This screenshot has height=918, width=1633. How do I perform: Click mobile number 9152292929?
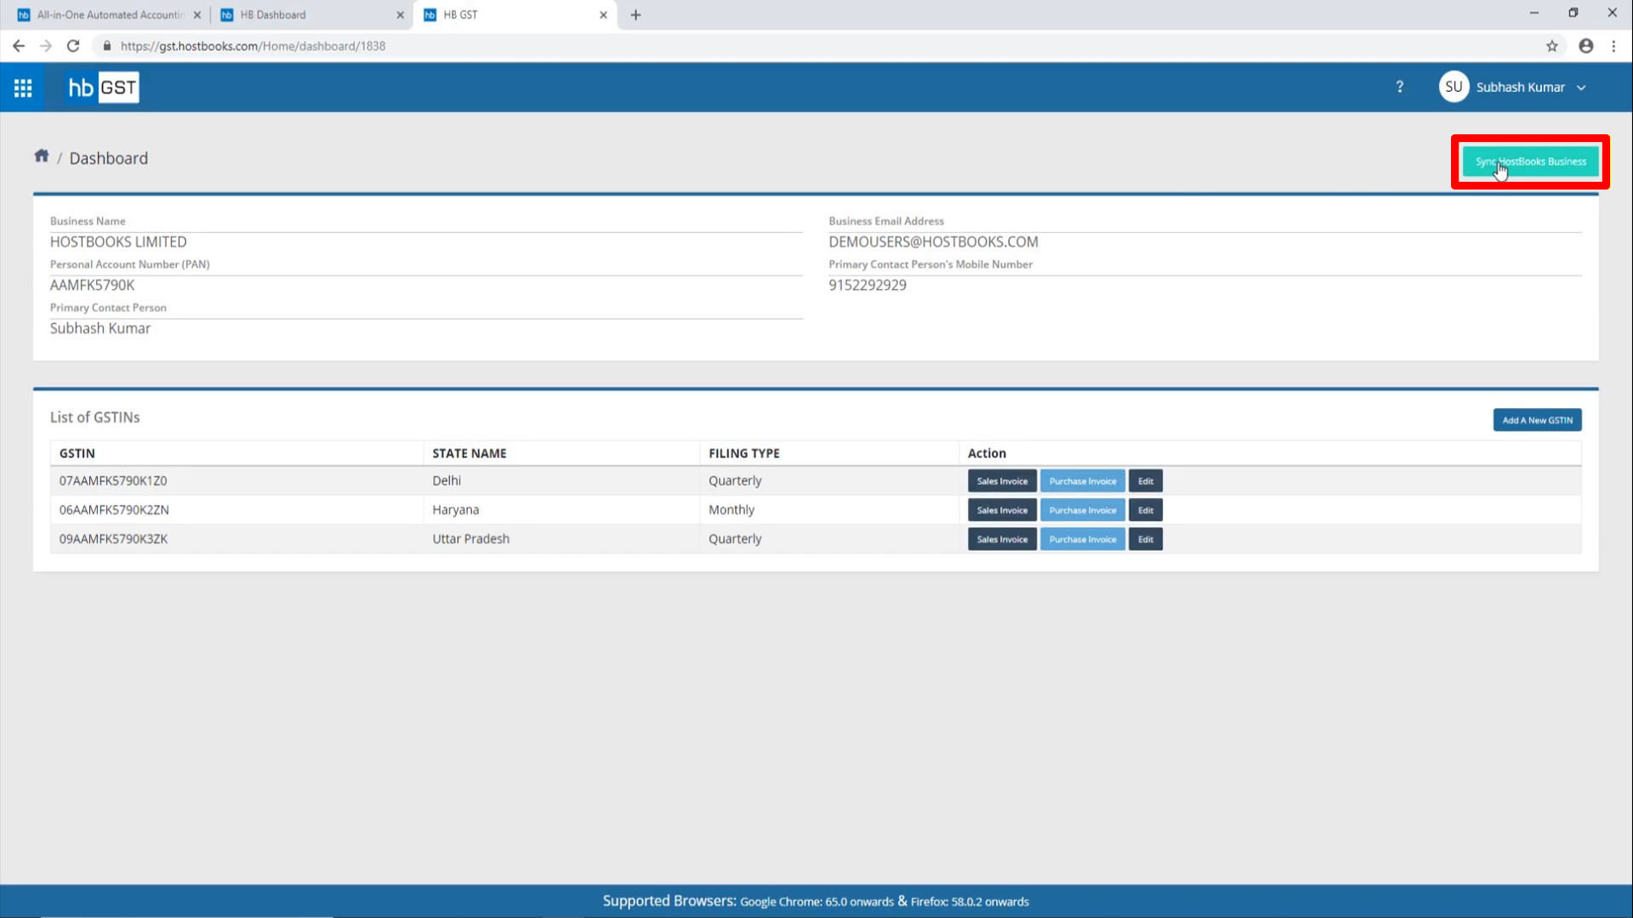(868, 285)
